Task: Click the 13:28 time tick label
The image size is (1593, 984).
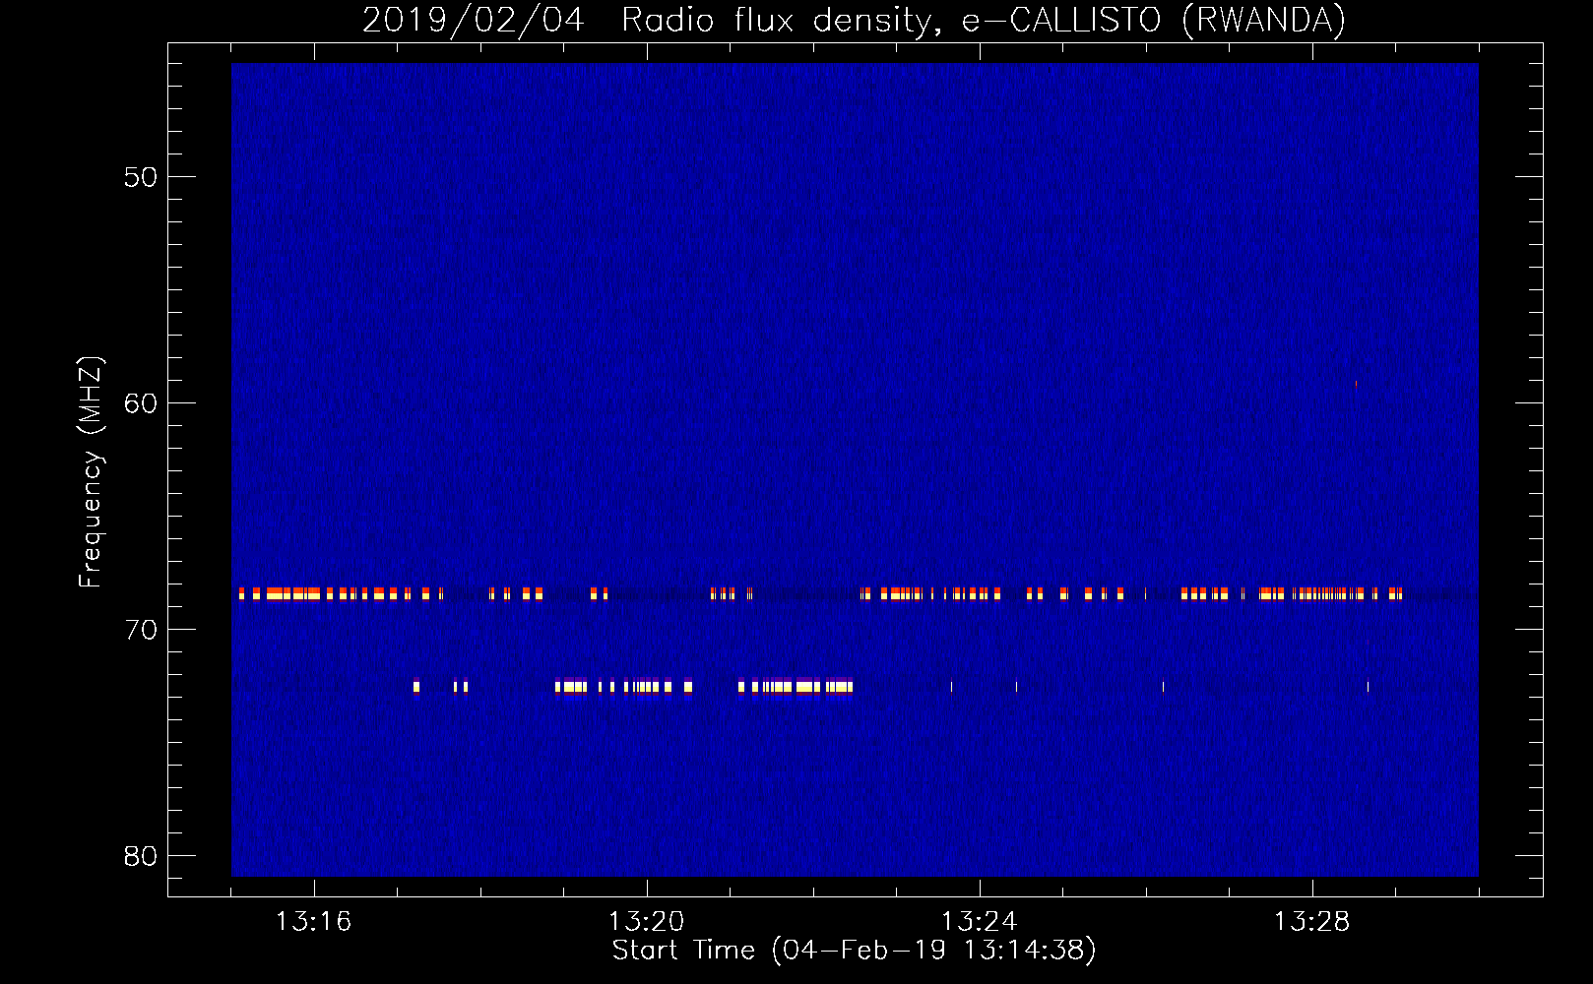Action: point(1311,921)
